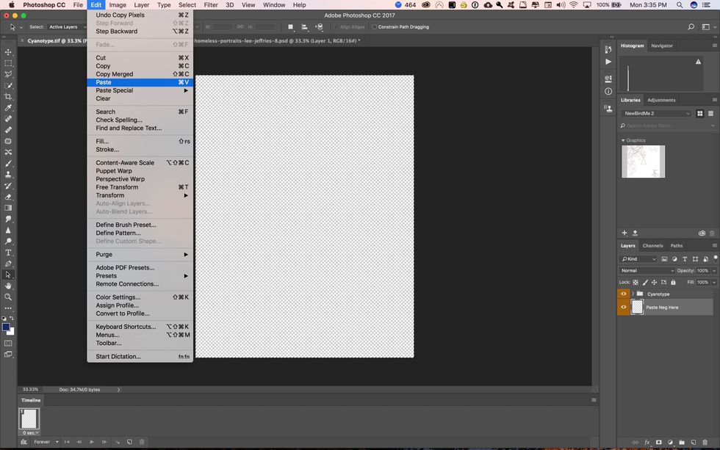Open the Opacity dropdown in Layers panel
Screen dimensions: 720x450
coord(713,271)
